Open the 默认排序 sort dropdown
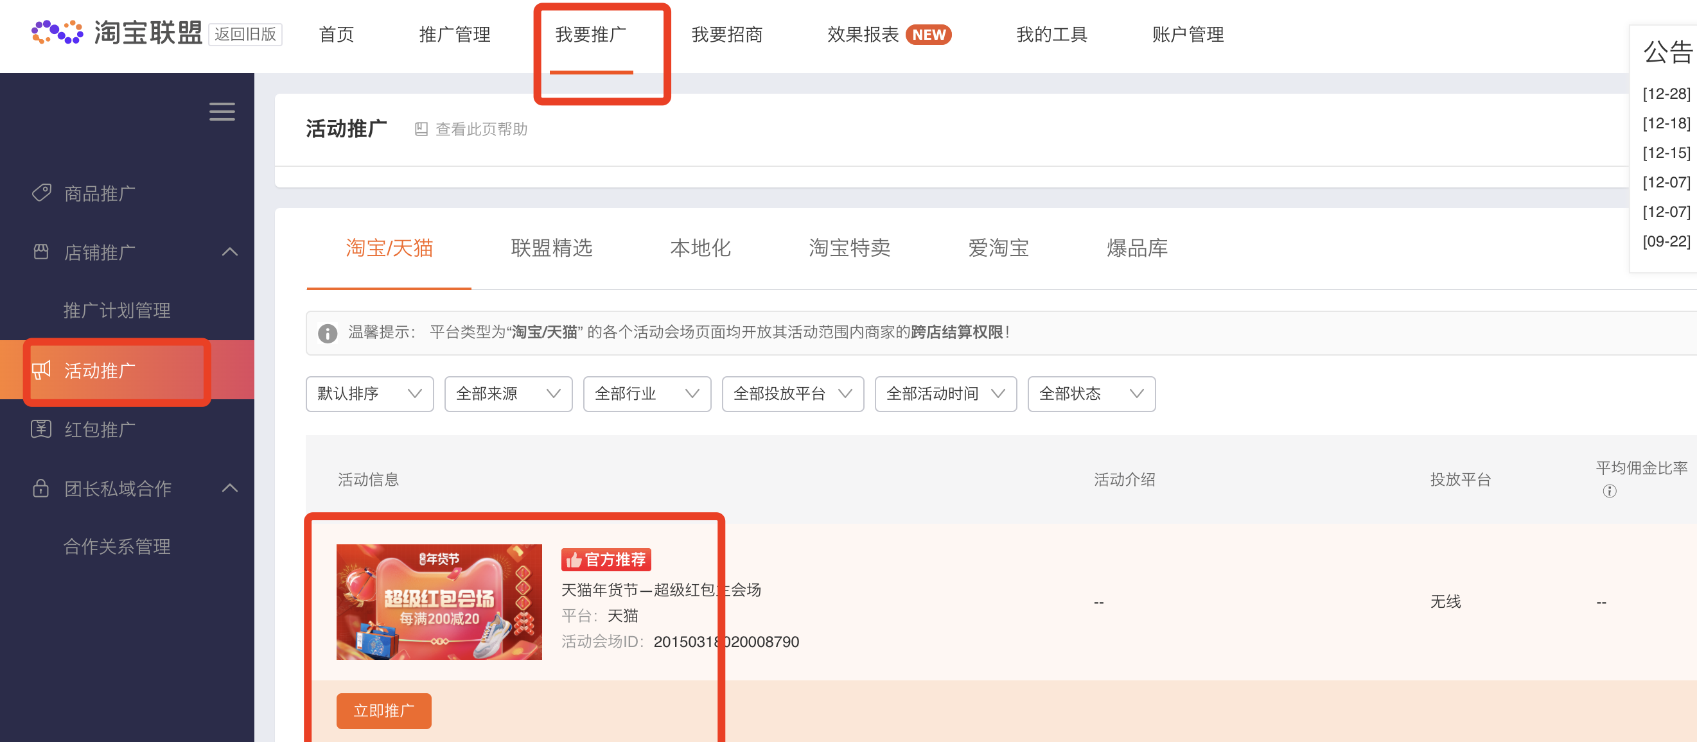Image resolution: width=1697 pixels, height=742 pixels. tap(369, 393)
